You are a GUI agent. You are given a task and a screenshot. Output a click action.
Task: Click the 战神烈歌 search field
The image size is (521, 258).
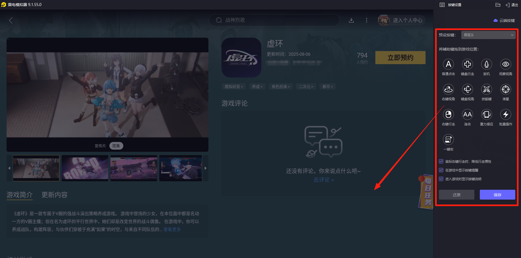274,20
